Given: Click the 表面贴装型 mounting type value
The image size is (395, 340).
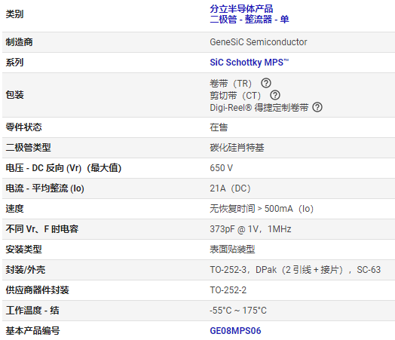Looking at the screenshot, I should 232,250.
